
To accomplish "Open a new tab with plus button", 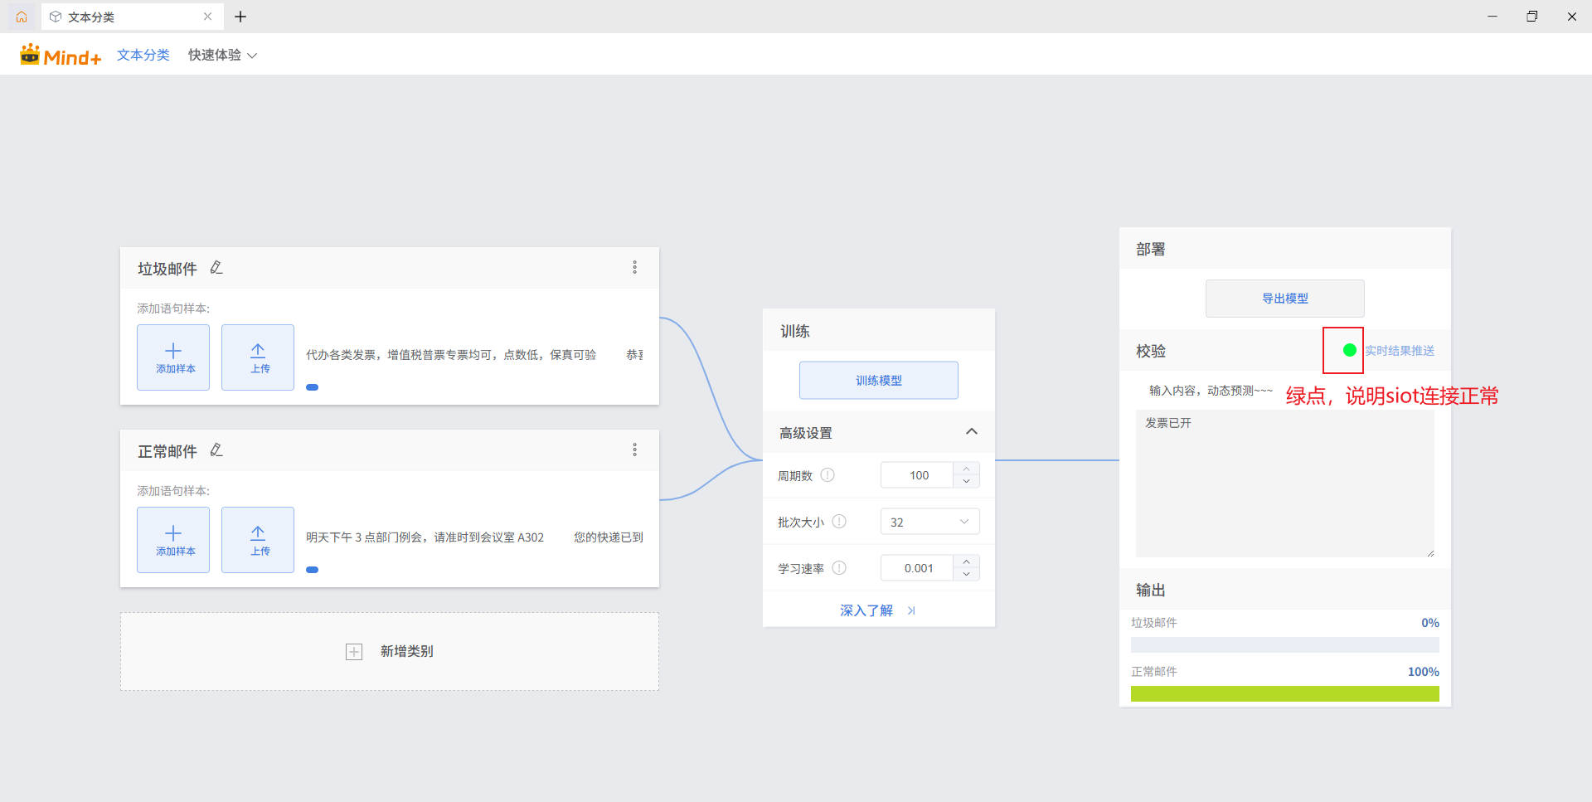I will (240, 17).
